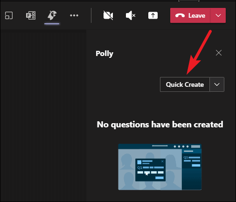This screenshot has width=236, height=202.
Task: Expand the Quick Create dropdown chevron
Action: [x=217, y=84]
